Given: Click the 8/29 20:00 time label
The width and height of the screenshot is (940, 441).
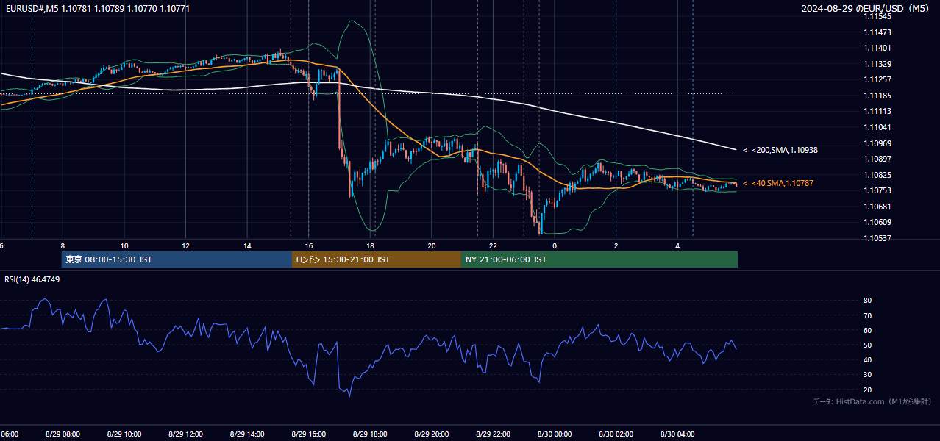Looking at the screenshot, I should click(x=432, y=434).
